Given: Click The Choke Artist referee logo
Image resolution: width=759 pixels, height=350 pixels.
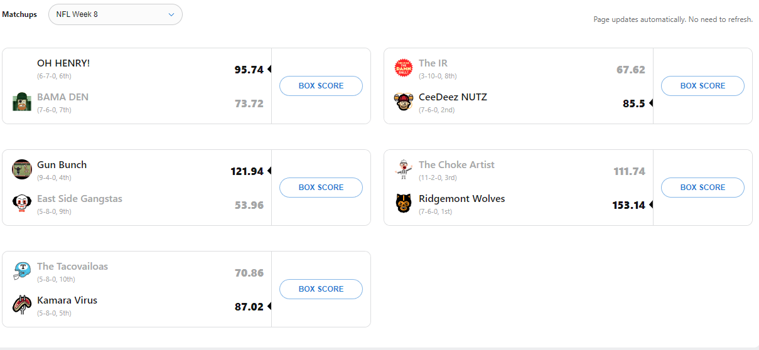Looking at the screenshot, I should click(404, 169).
